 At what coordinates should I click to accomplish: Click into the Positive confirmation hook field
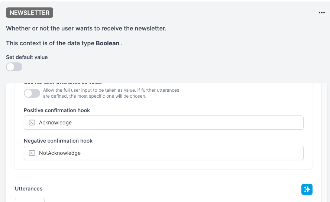click(164, 123)
